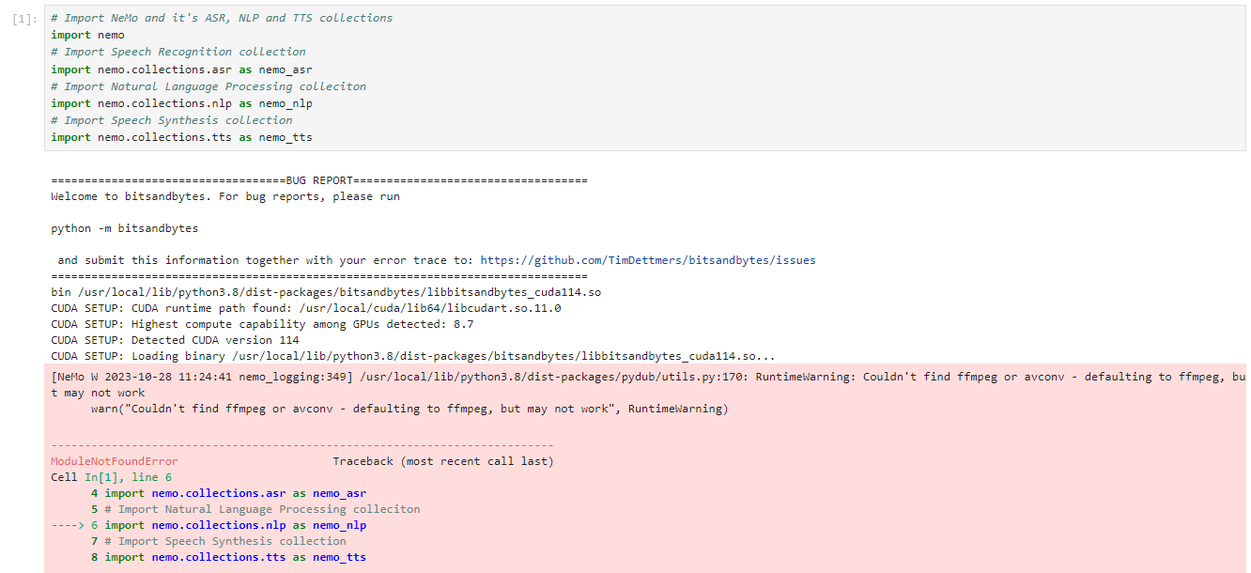Click 'Traceback (most recent call last)' text

pos(443,461)
